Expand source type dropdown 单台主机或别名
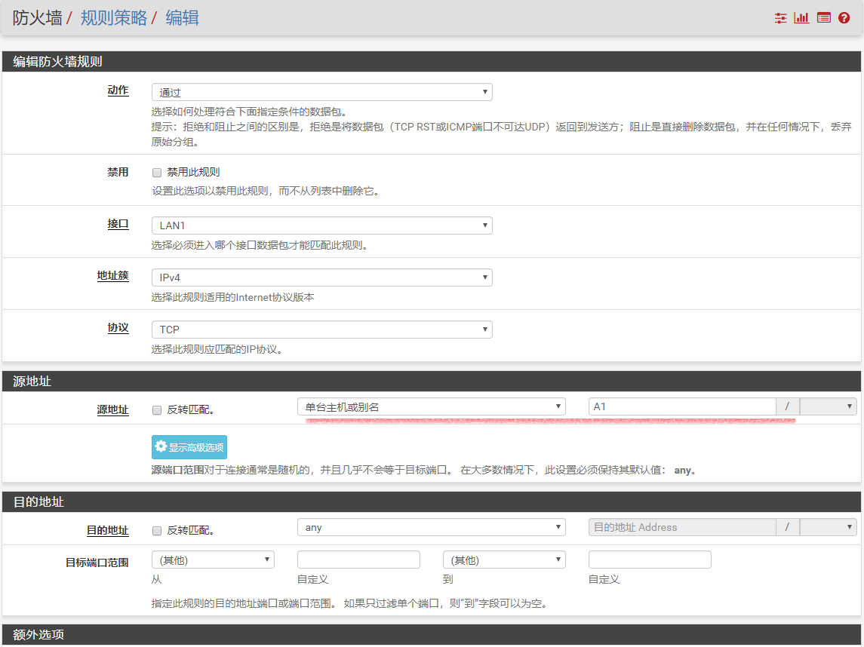Viewport: 864px width, 647px height. (431, 407)
